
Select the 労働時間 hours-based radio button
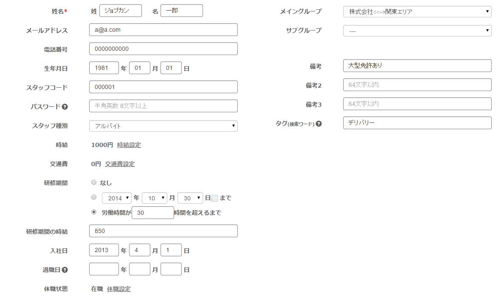coord(94,212)
